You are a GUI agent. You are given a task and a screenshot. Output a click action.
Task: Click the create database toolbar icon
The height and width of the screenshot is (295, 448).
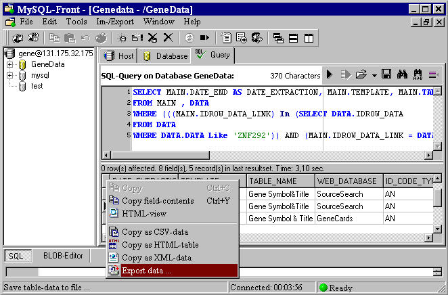point(122,38)
